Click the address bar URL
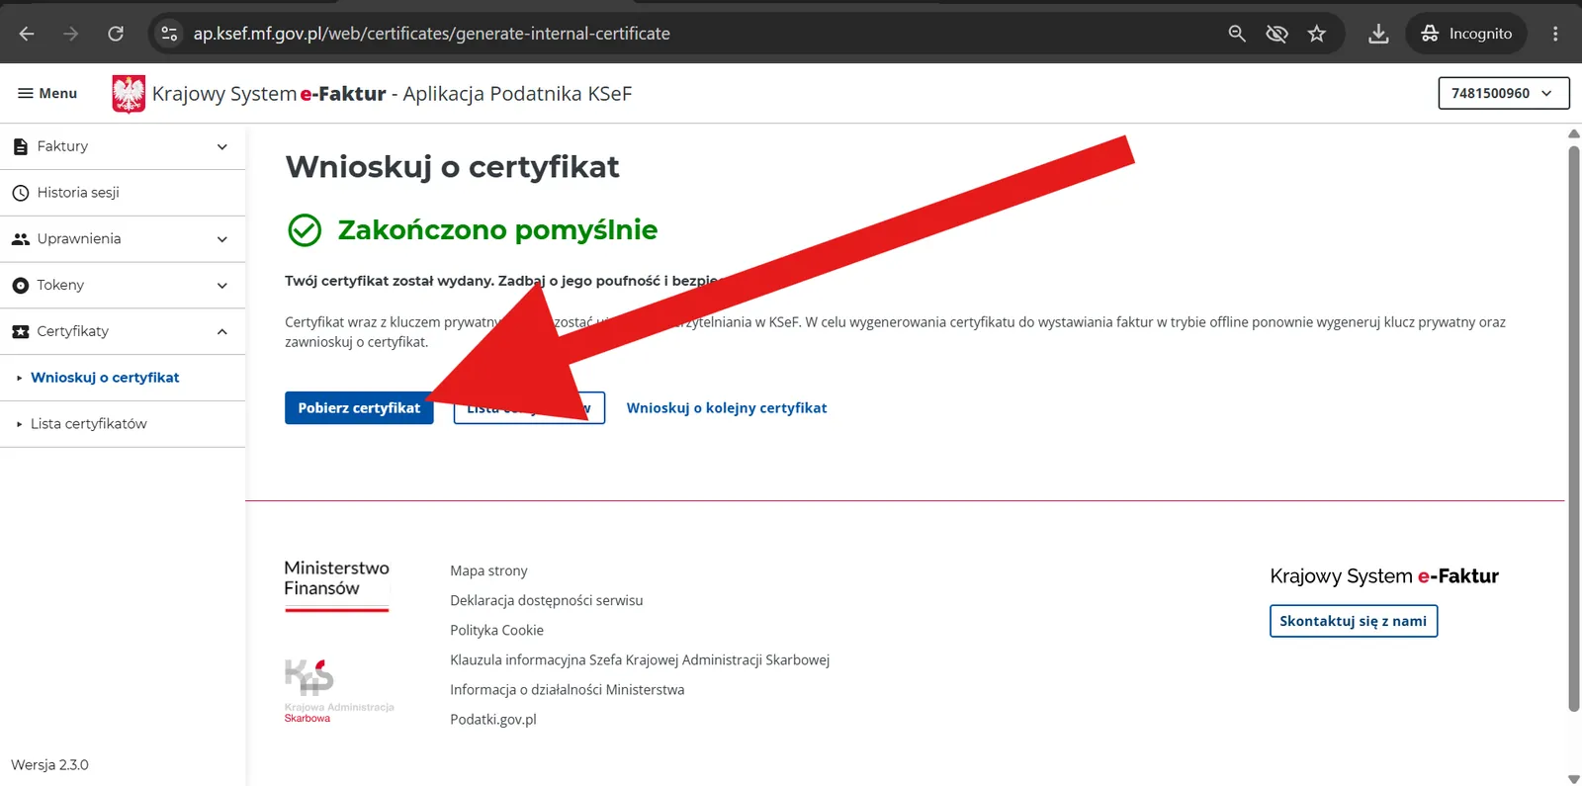 [431, 34]
